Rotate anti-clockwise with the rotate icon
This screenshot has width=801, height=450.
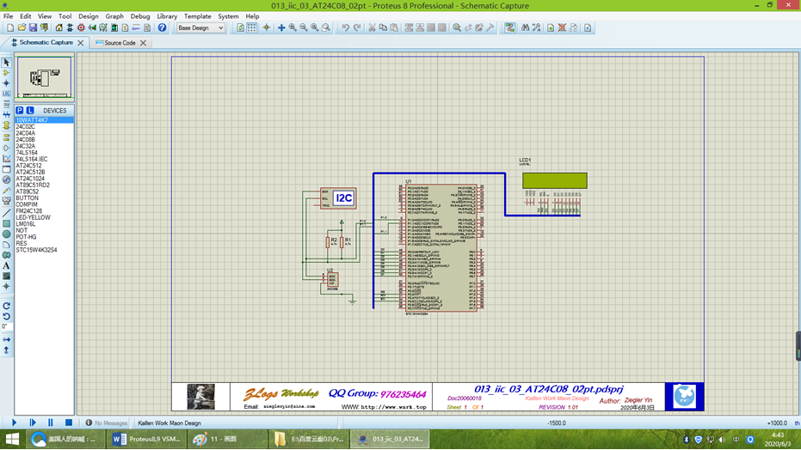pos(6,316)
